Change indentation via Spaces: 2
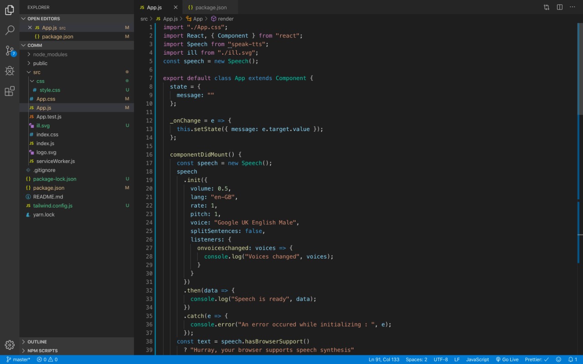Viewport: 583px width, 364px height. pyautogui.click(x=416, y=359)
